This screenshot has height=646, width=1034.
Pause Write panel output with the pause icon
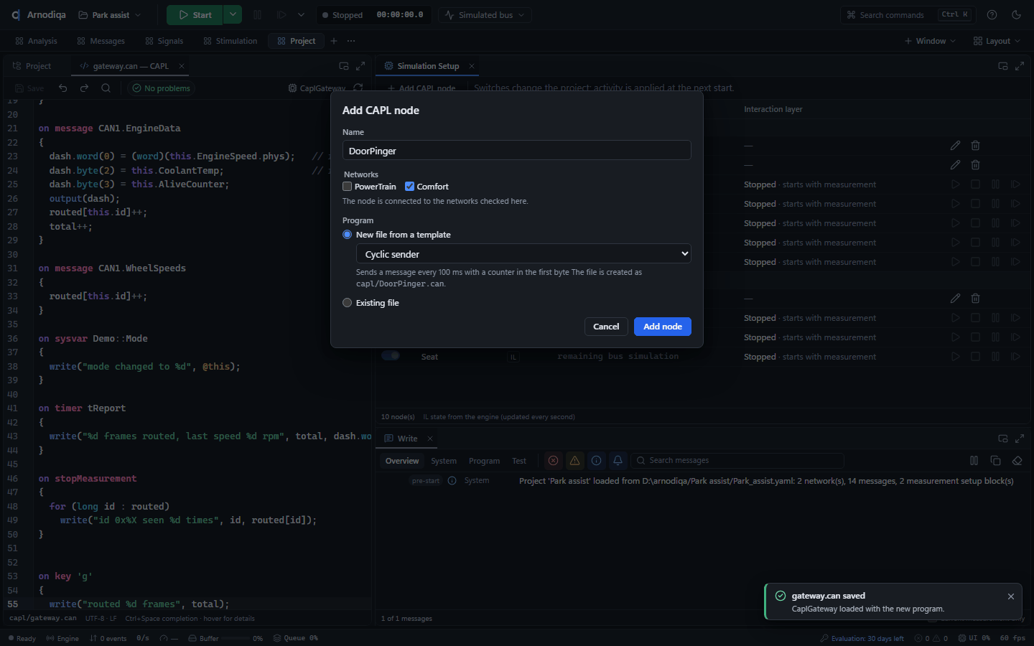point(974,461)
